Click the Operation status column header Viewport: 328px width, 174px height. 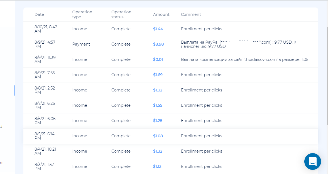(121, 14)
